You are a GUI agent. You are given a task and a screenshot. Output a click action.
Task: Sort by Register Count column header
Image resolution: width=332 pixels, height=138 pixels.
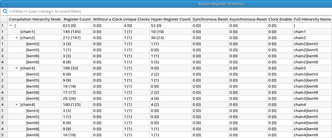[x=77, y=19]
